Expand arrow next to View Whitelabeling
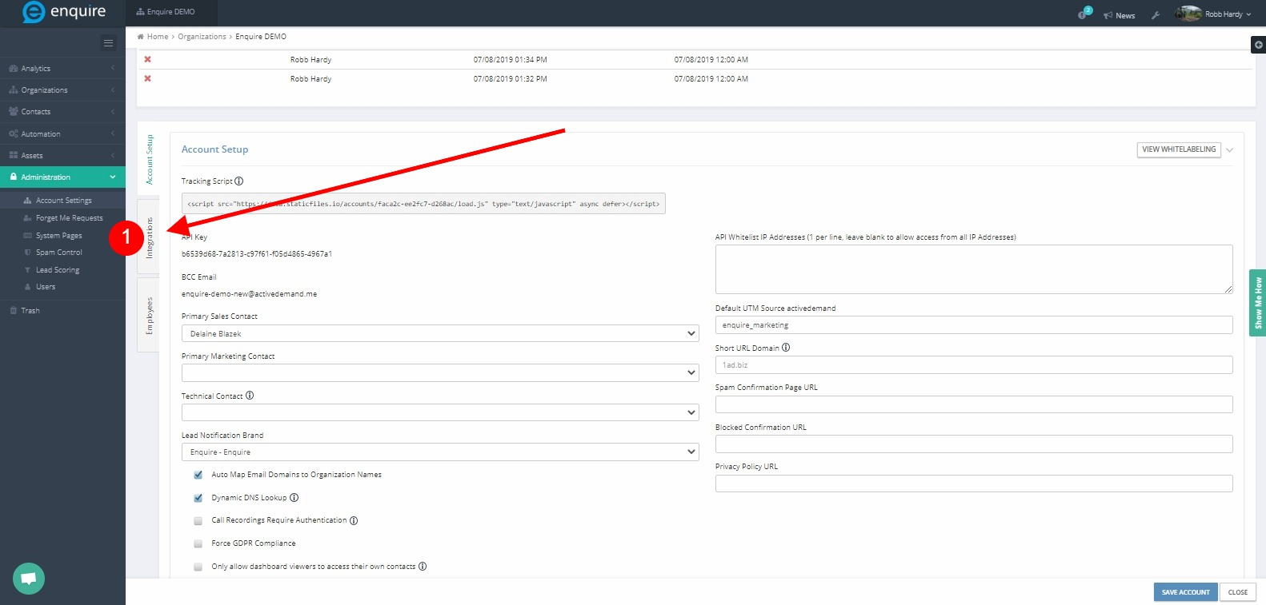Image resolution: width=1266 pixels, height=605 pixels. (1229, 150)
